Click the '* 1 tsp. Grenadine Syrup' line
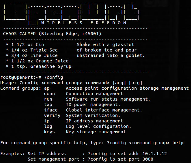Viewport: 191px width, 163px height. coord(39,66)
